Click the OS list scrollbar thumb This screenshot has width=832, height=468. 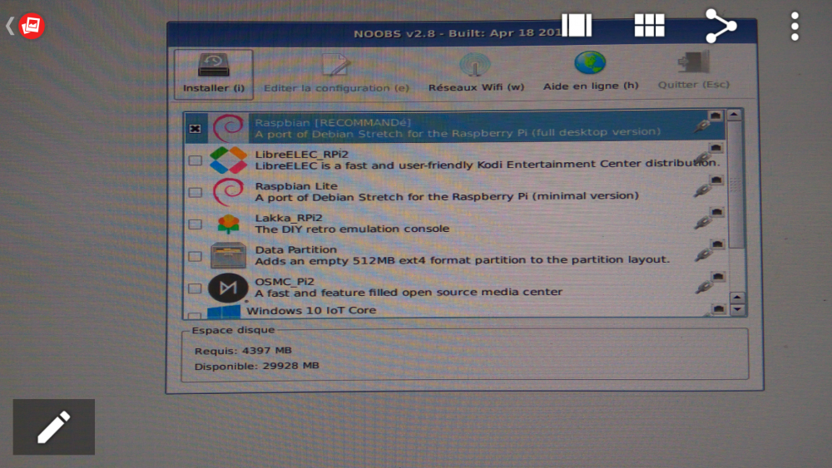pyautogui.click(x=735, y=185)
